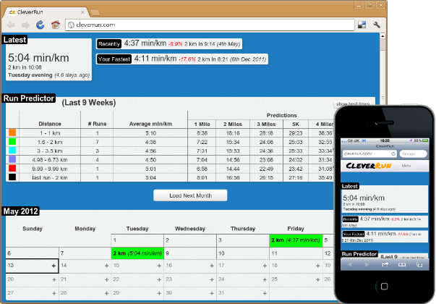Click the iPhone home button
The height and width of the screenshot is (304, 436).
(x=384, y=286)
